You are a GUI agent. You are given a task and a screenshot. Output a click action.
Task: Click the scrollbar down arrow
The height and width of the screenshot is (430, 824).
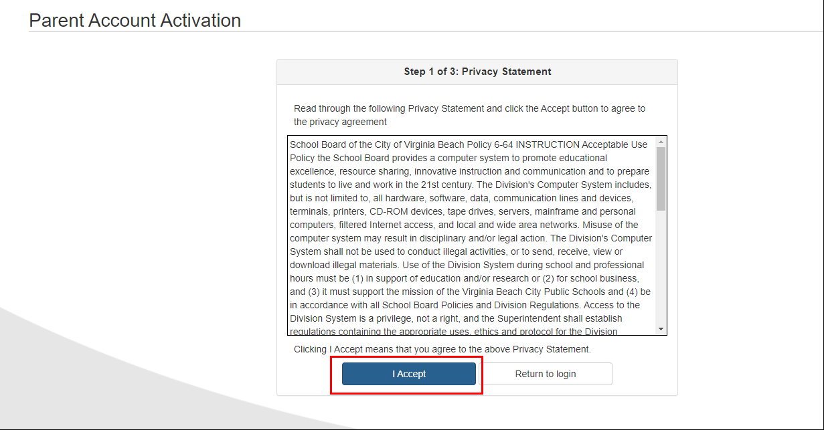click(x=661, y=328)
